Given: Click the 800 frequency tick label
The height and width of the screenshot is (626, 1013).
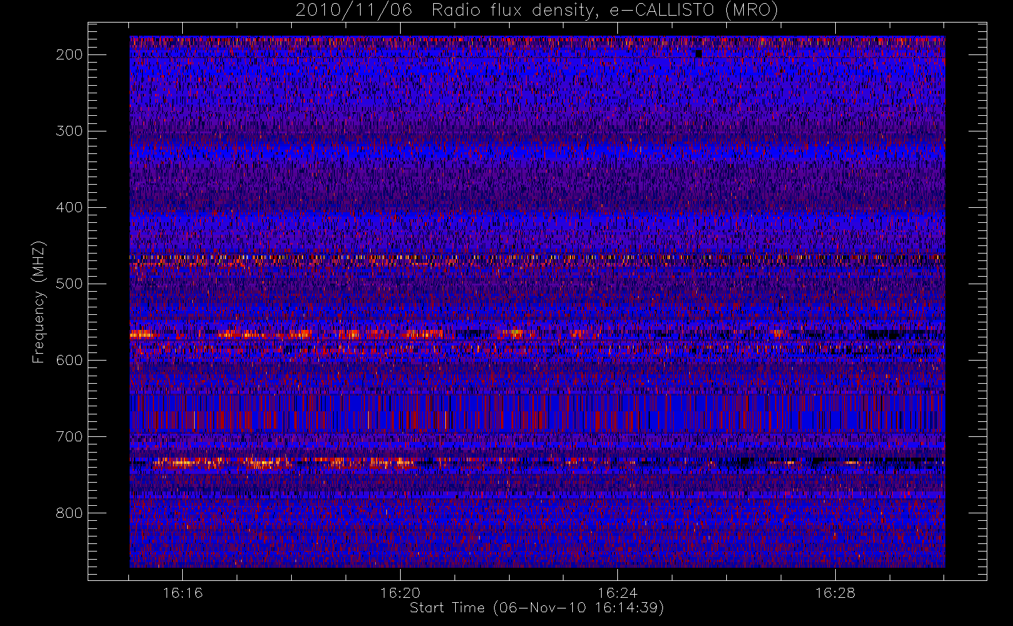Looking at the screenshot, I should click(x=69, y=513).
